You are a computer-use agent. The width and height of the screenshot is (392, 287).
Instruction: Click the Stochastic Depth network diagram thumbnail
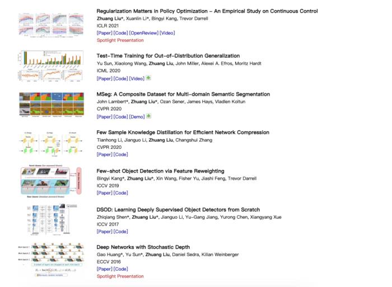coord(51,260)
